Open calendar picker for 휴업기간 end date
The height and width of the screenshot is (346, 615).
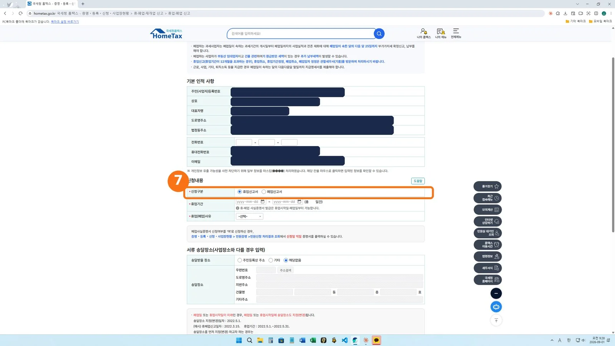click(299, 202)
